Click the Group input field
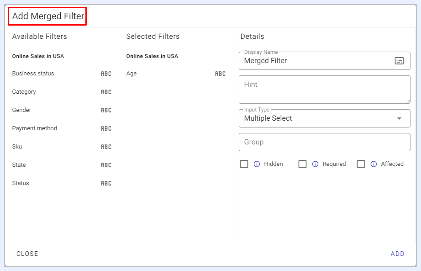The width and height of the screenshot is (421, 271). pyautogui.click(x=325, y=142)
